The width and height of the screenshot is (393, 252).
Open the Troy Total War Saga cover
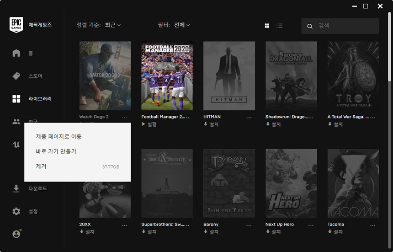[353, 76]
